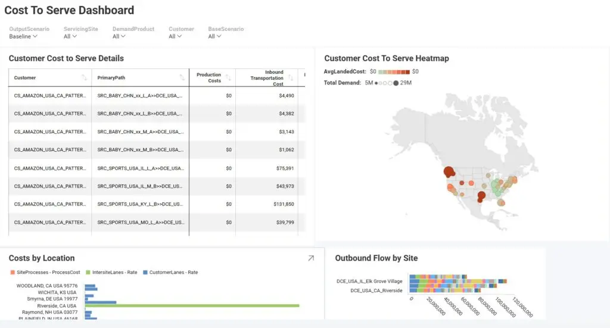Sort by Production Costs column
The height and width of the screenshot is (328, 610).
pyautogui.click(x=228, y=78)
